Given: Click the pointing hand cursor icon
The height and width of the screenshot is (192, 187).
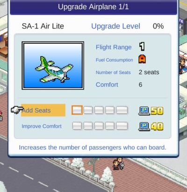Looking at the screenshot, I should click(17, 110).
